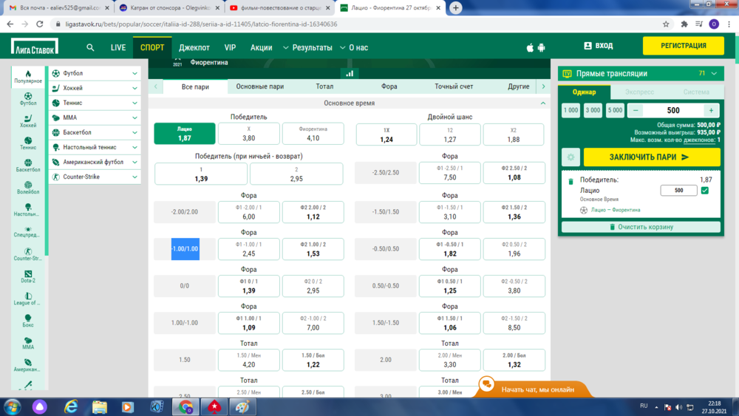Viewport: 739px width, 416px height.
Task: Switch to the Основные пари tab
Action: click(x=259, y=86)
